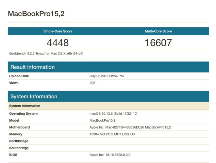Click the date July 02 2018 08:54 PM
The image size is (216, 163).
tap(107, 76)
